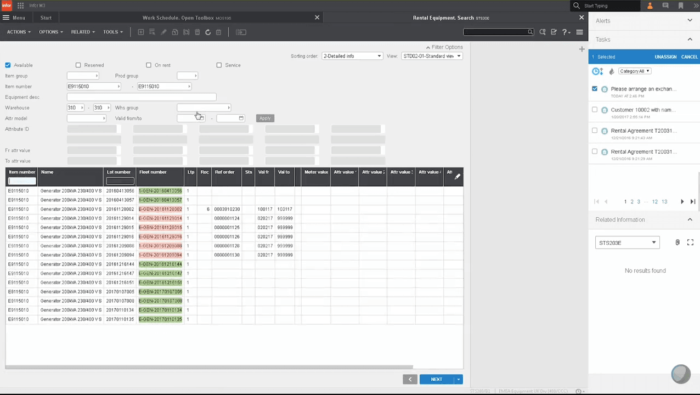The height and width of the screenshot is (395, 700).
Task: Open the View dropdown STD02-01
Action: (x=432, y=56)
